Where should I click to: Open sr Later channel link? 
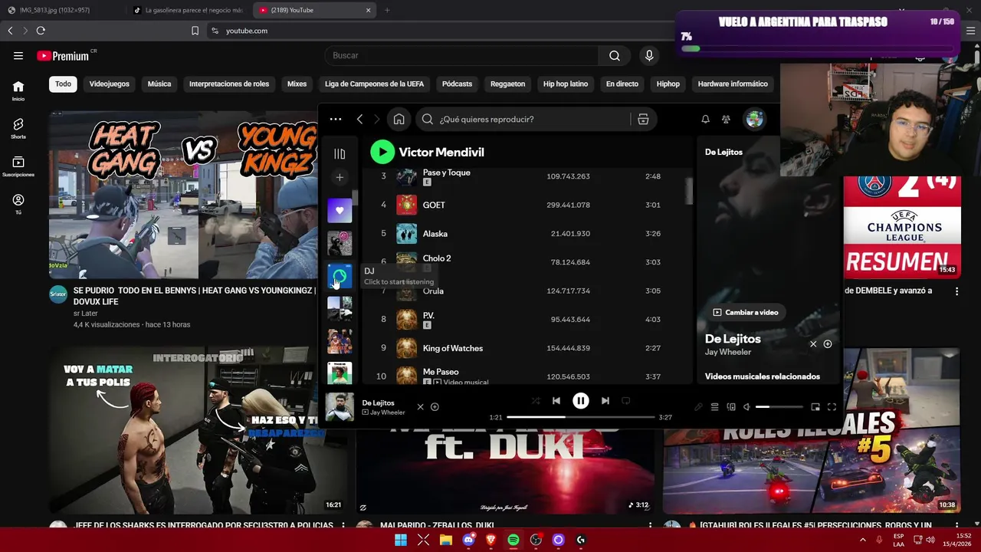click(86, 314)
